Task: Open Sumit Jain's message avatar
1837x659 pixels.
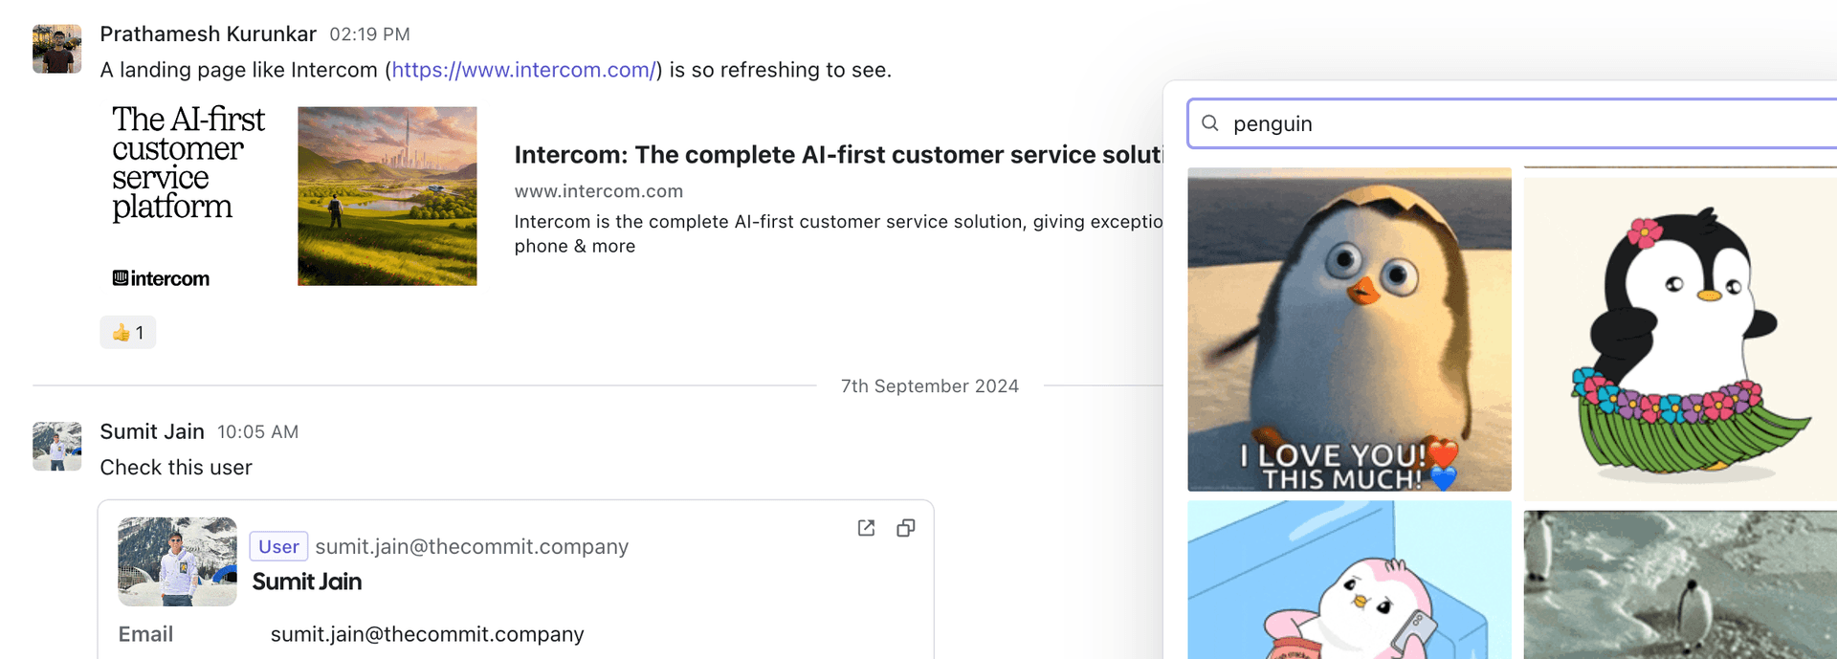Action: click(56, 447)
